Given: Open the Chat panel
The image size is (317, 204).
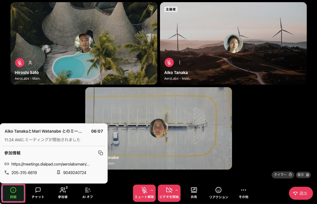Looking at the screenshot, I should (38, 193).
